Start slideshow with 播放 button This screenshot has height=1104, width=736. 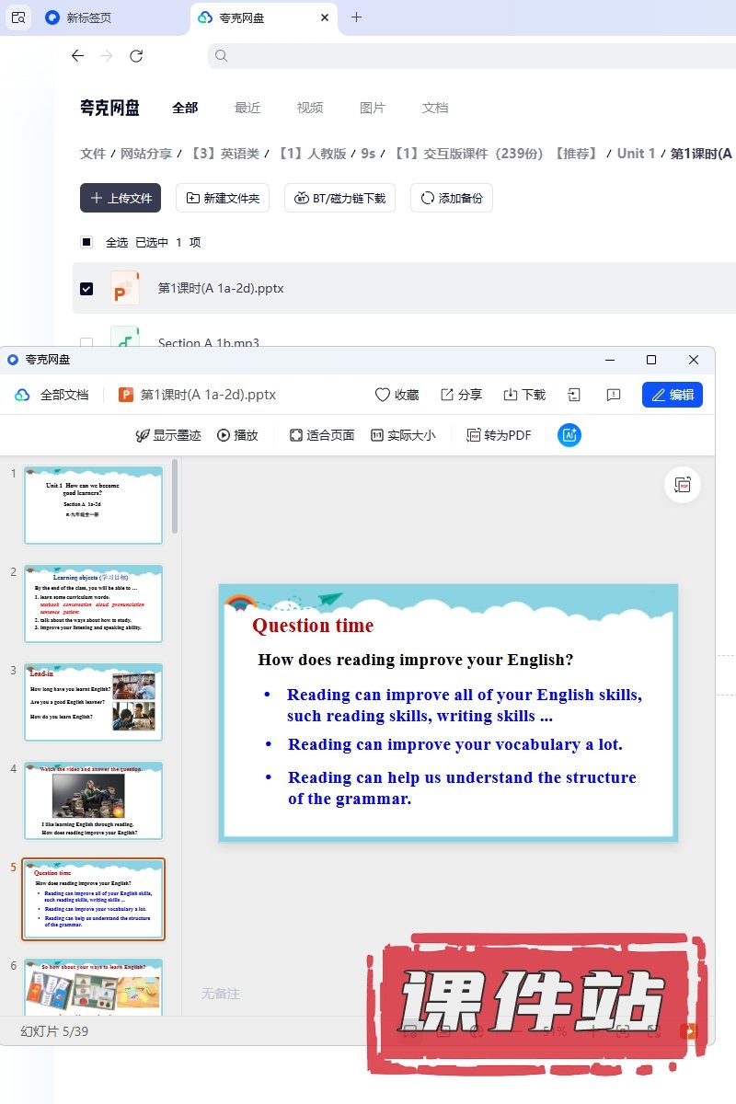click(237, 435)
